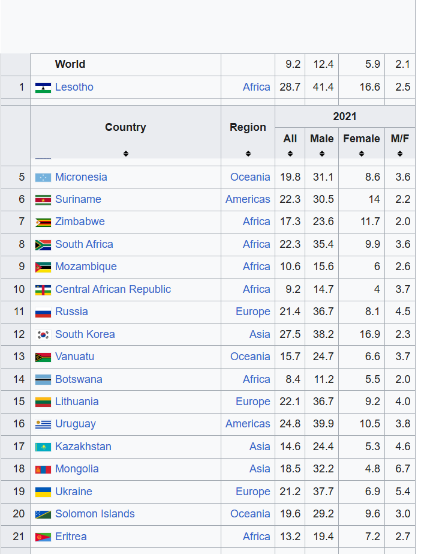
Task: Follow the Oceania link beside Micronesia
Action: point(250,177)
